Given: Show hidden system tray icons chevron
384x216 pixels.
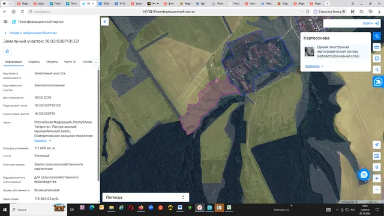Looking at the screenshot, I should 337,210.
